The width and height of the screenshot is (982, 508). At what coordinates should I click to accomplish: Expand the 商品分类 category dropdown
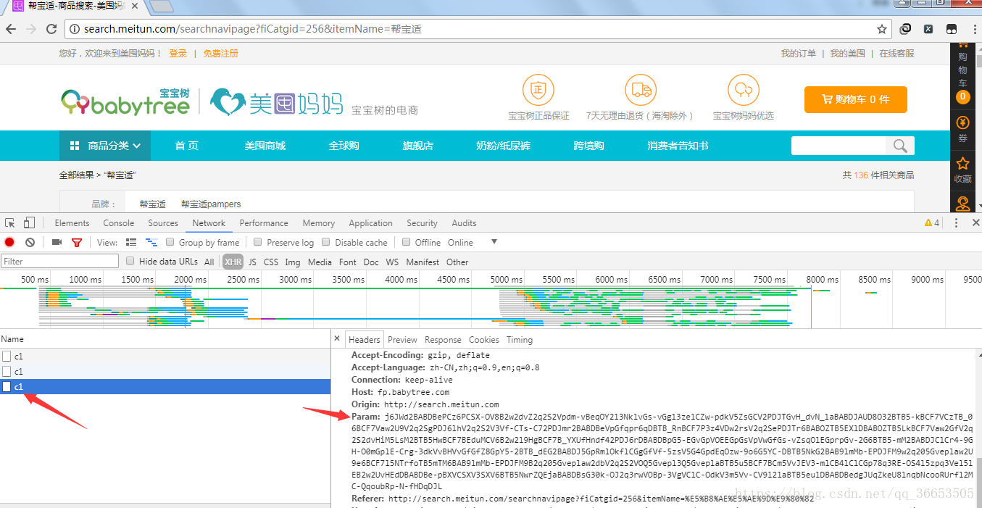(x=105, y=146)
